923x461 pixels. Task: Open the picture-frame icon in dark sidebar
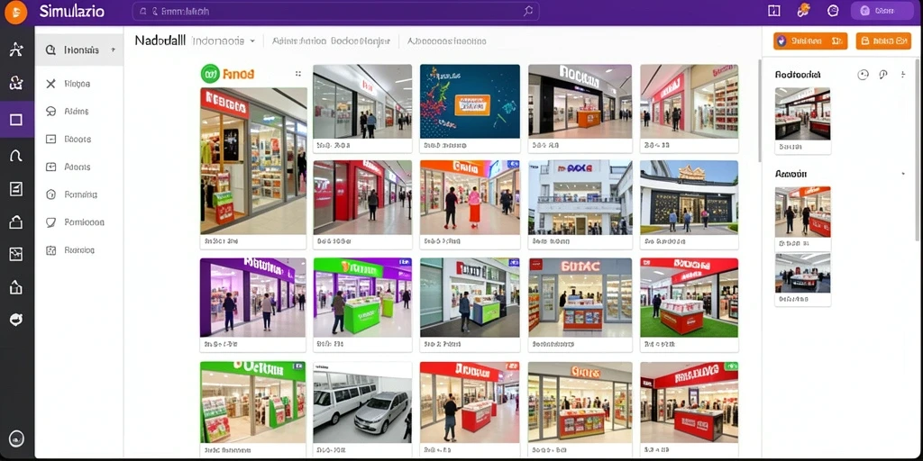(16, 254)
